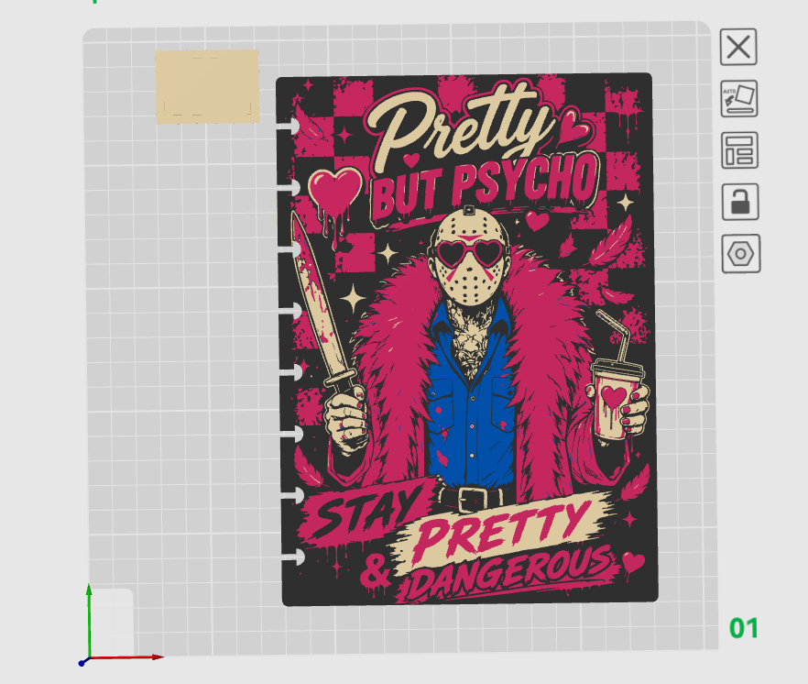
Task: Click the close plate X icon
Action: tap(738, 47)
